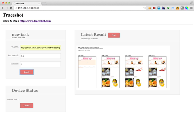The width and height of the screenshot is (194, 121).
Task: Update the device status
Action: pyautogui.click(x=27, y=106)
